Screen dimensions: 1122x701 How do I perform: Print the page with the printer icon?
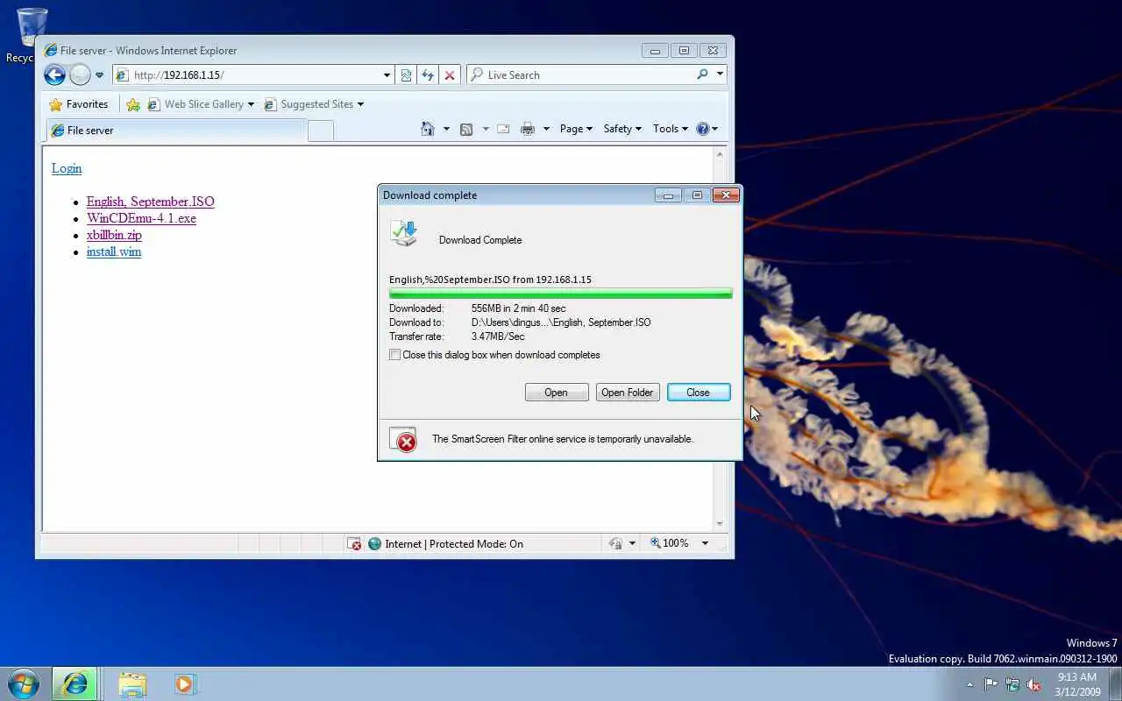(x=528, y=129)
